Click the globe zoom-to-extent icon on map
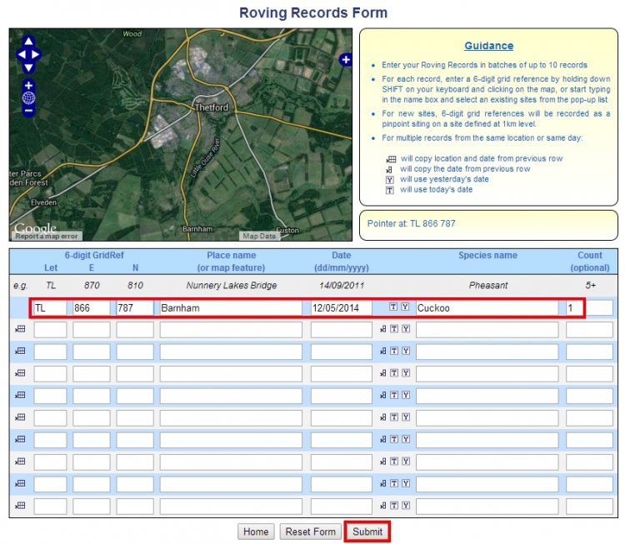The height and width of the screenshot is (544, 625). pos(28,98)
